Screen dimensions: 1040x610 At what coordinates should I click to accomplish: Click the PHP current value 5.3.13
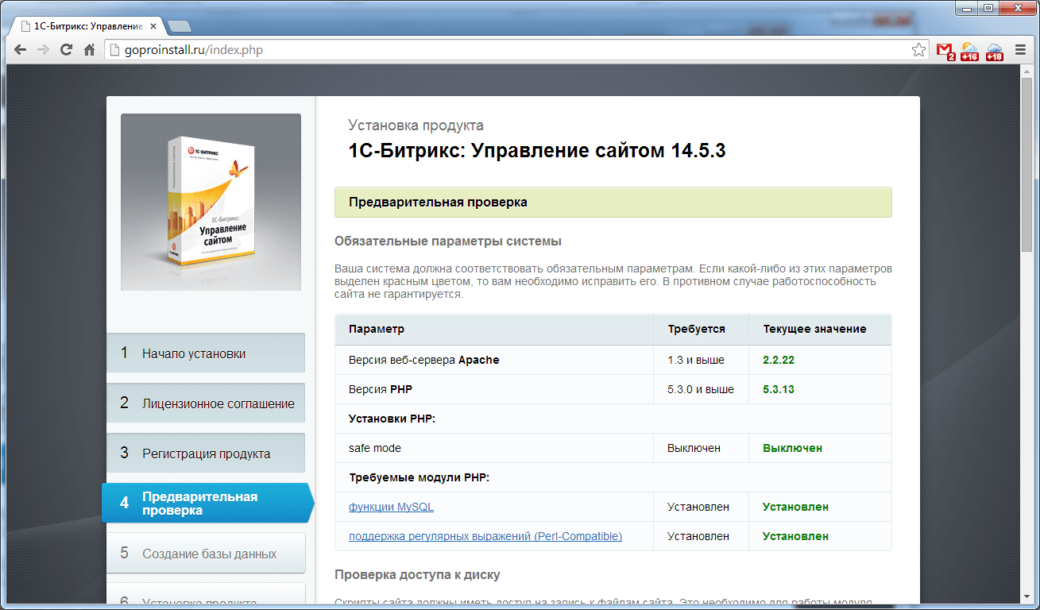(x=779, y=389)
